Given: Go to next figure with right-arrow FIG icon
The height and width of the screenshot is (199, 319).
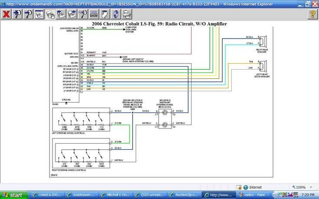Looking at the screenshot, I should (x=72, y=14).
